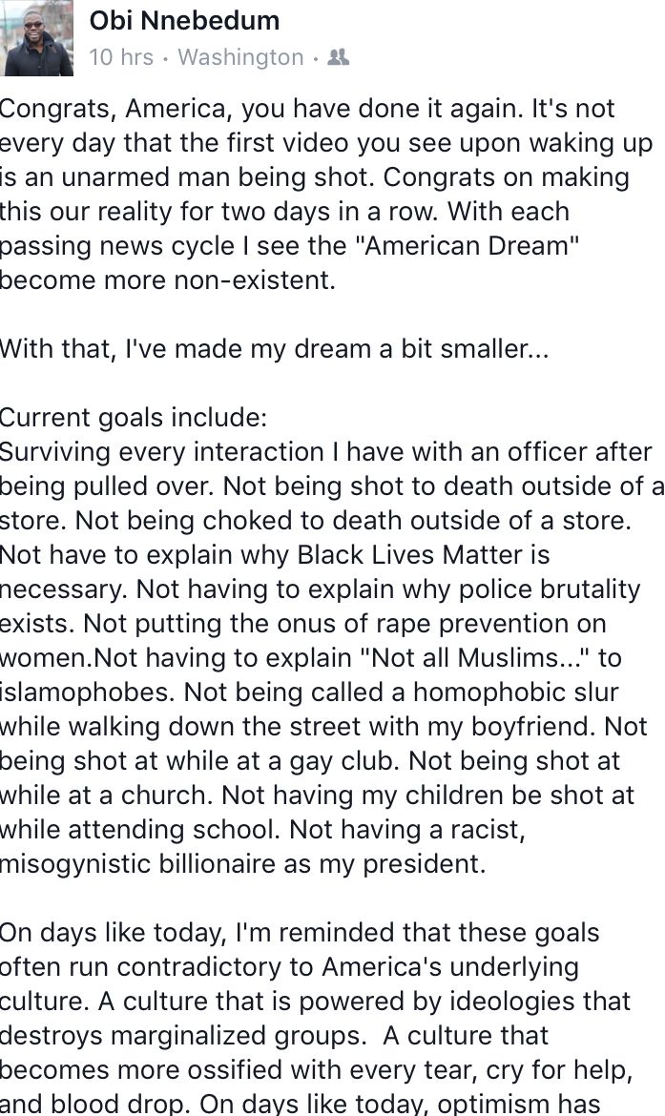Click the word 'islamophobes'

[x=88, y=692]
